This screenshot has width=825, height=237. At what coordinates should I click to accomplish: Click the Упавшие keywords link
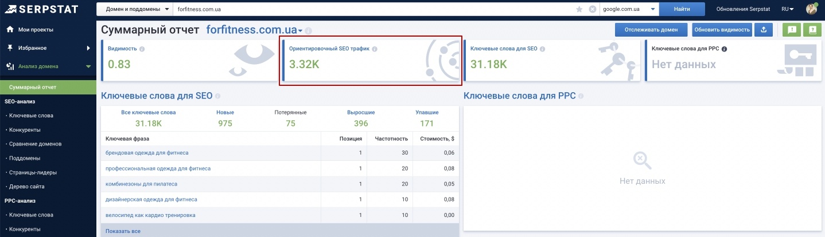pos(427,112)
